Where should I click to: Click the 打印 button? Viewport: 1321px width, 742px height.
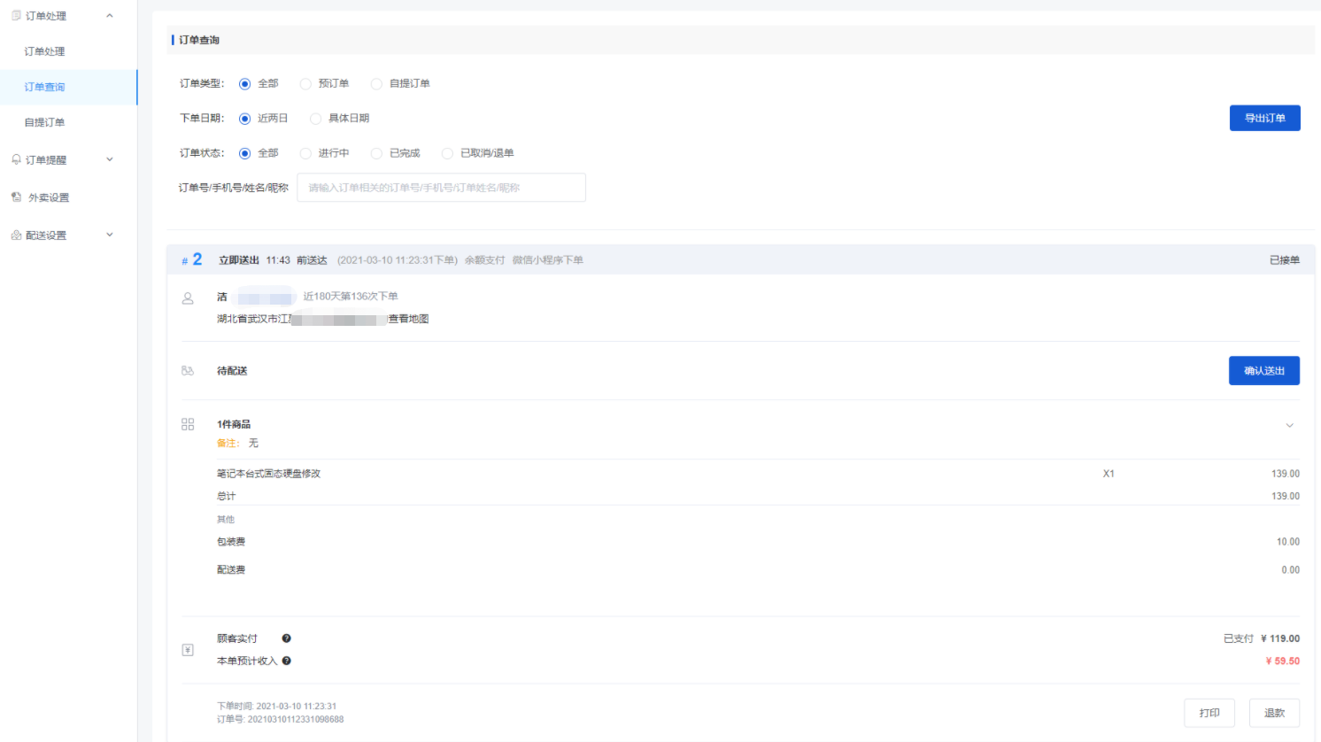(1209, 713)
